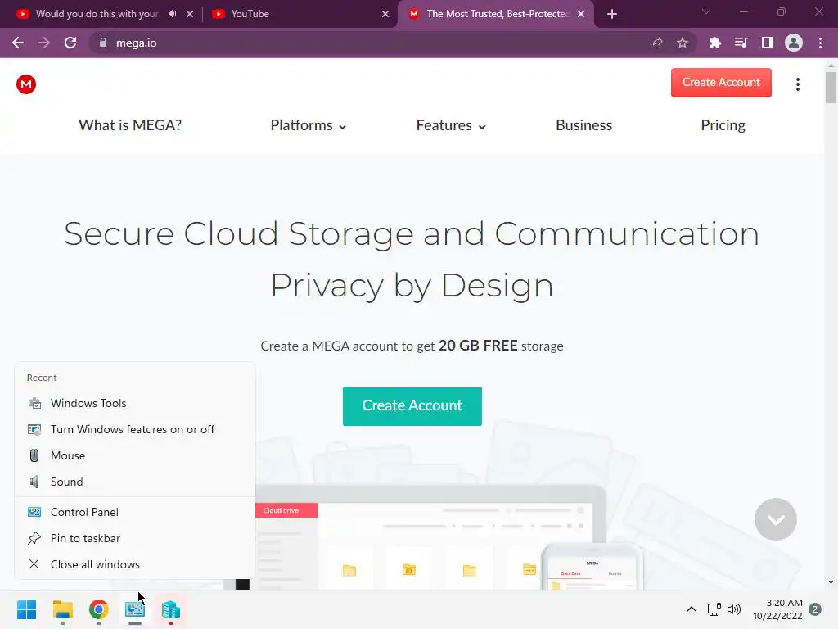Image resolution: width=838 pixels, height=629 pixels.
Task: Toggle Chrome side panel
Action: click(x=768, y=43)
